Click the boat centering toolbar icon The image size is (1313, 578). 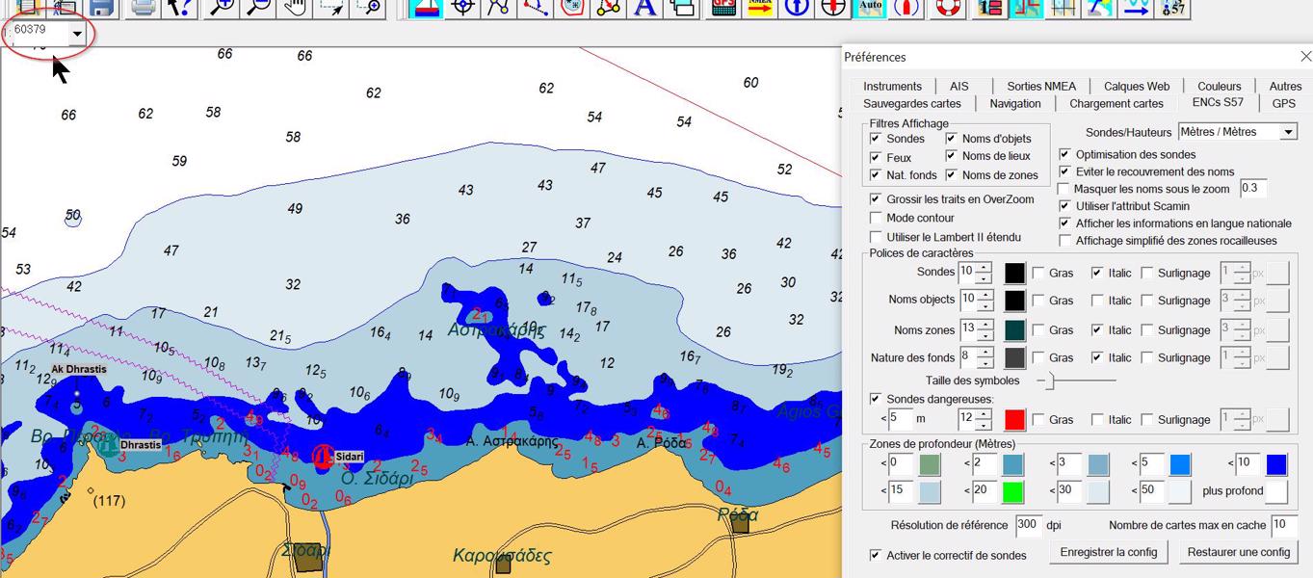pos(426,8)
